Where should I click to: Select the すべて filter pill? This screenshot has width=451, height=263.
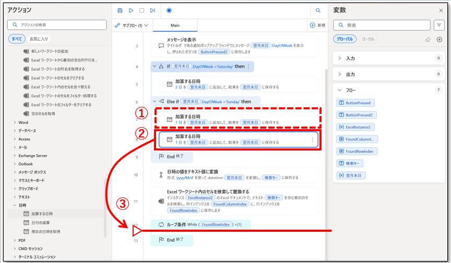pyautogui.click(x=17, y=39)
